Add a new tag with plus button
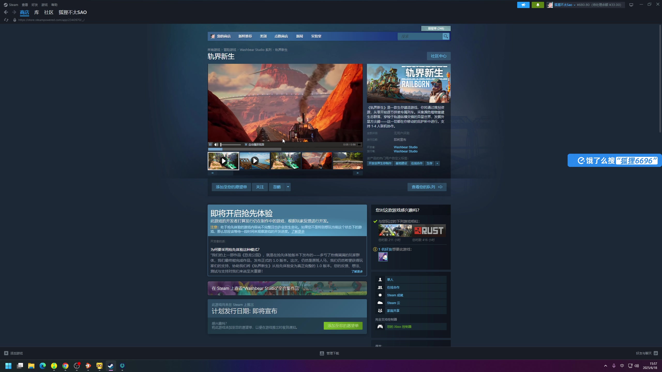The height and width of the screenshot is (372, 662). click(x=437, y=163)
